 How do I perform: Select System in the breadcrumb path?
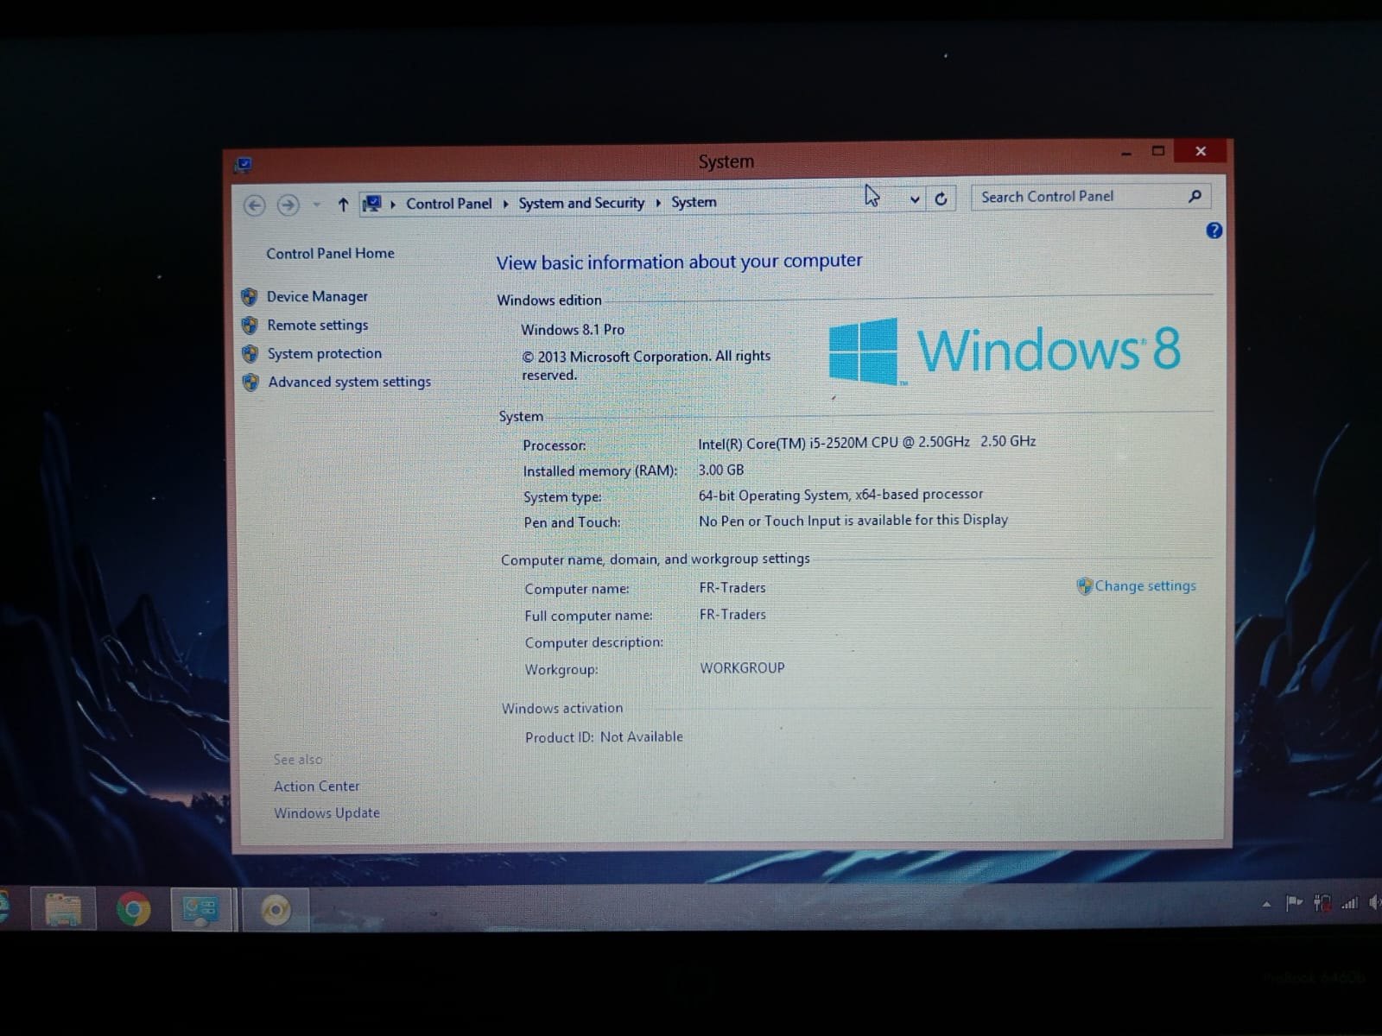point(694,202)
